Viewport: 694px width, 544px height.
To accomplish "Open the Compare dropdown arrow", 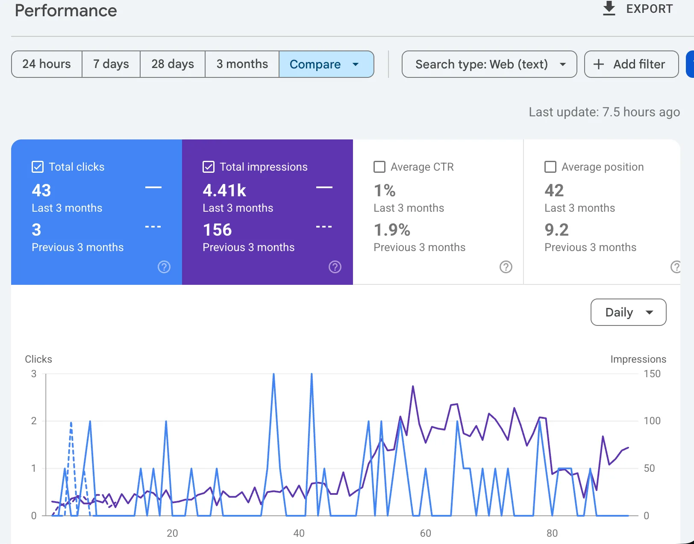I will 356,64.
